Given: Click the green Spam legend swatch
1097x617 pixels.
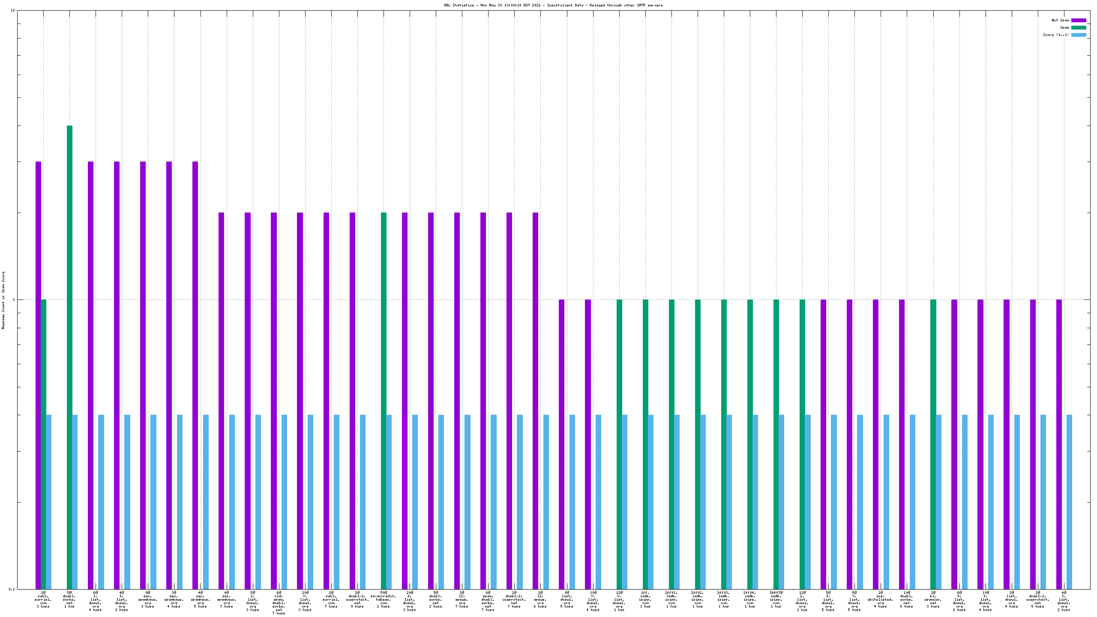Looking at the screenshot, I should click(1079, 27).
